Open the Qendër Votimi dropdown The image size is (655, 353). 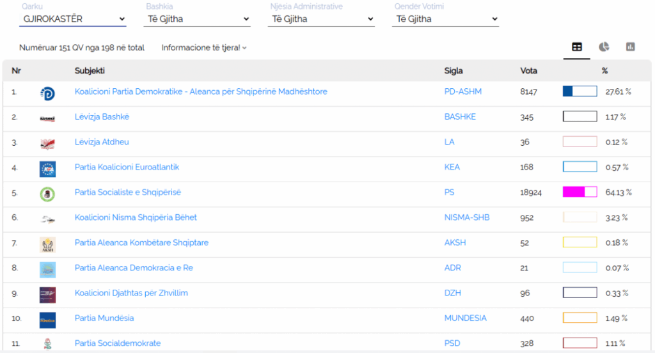tap(445, 19)
